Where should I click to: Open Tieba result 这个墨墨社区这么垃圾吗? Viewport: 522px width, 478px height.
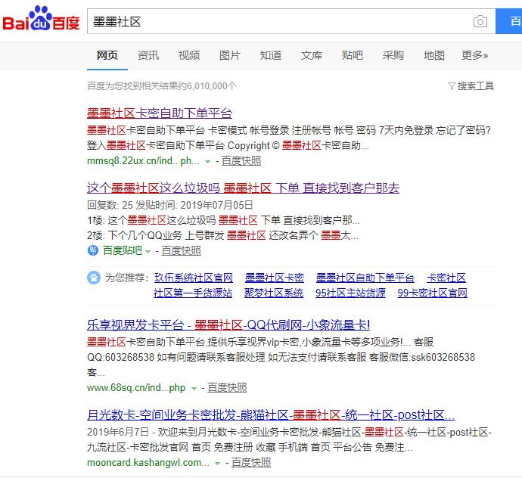(243, 188)
